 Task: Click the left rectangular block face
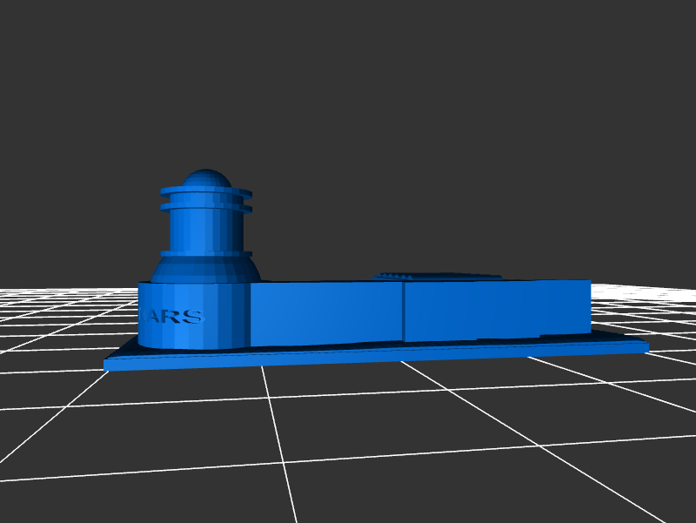tap(326, 312)
